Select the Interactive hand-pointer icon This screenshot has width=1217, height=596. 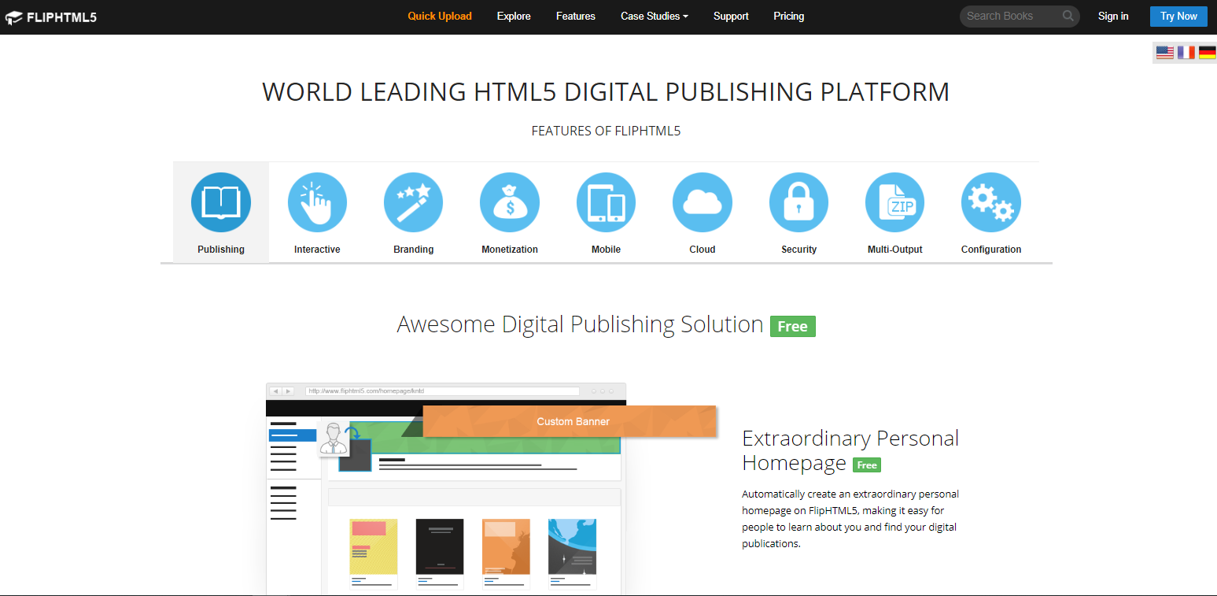(317, 202)
